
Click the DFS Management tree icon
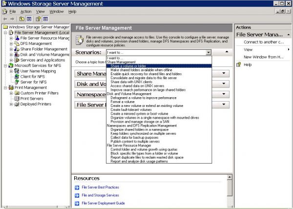click(17, 43)
